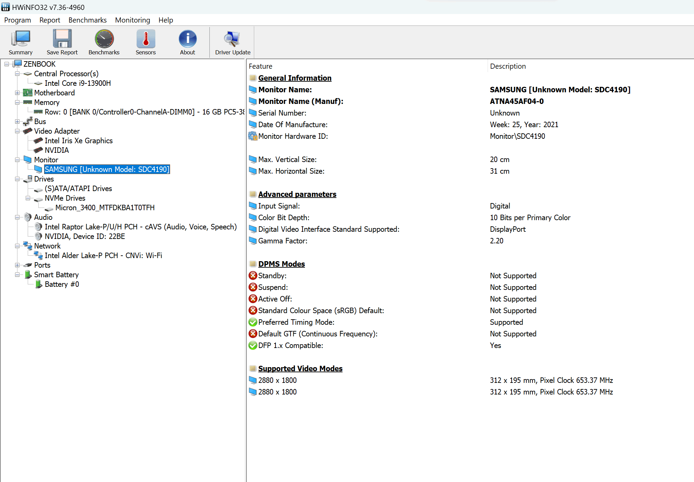
Task: Launch the Driver Update icon
Action: pos(232,39)
